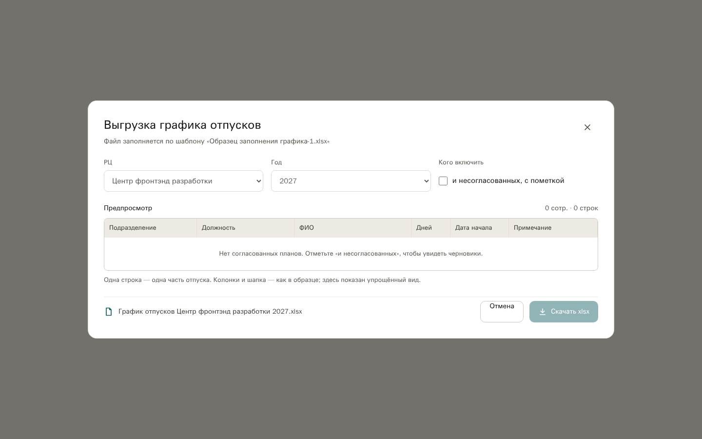Click the ФИО column header

pyautogui.click(x=352, y=228)
